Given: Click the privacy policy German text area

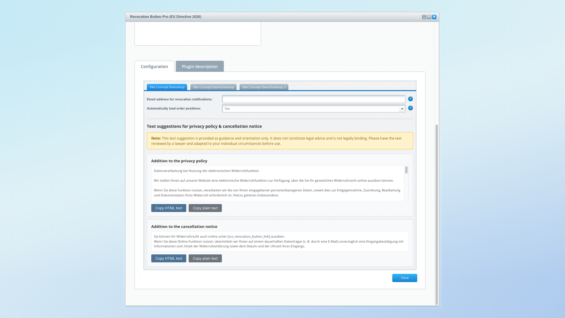Looking at the screenshot, I should coord(278,183).
